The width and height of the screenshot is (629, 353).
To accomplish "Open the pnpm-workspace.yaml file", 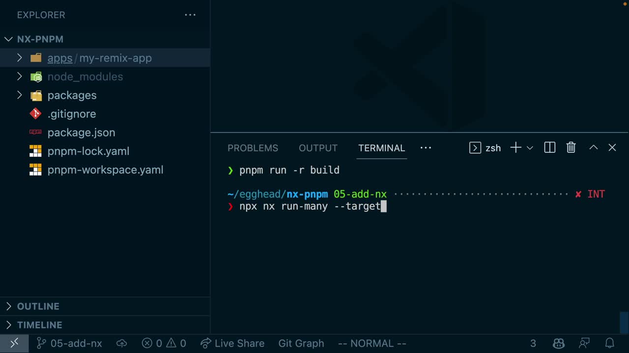I will [x=105, y=170].
